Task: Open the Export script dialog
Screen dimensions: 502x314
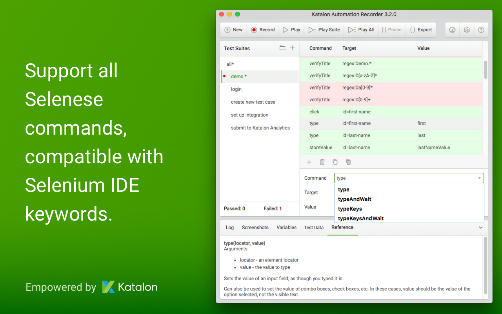Action: point(420,30)
